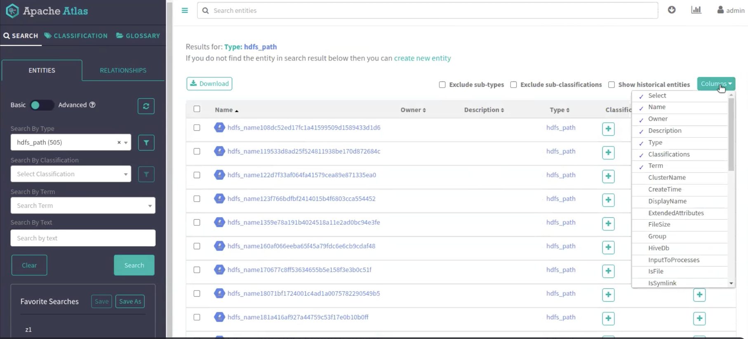Open the Search By Type dropdown

coord(71,142)
